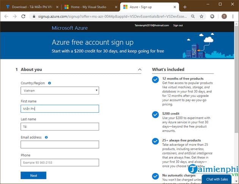Click the First name input field
Screen dimensions: 239x184
click(x=60, y=109)
